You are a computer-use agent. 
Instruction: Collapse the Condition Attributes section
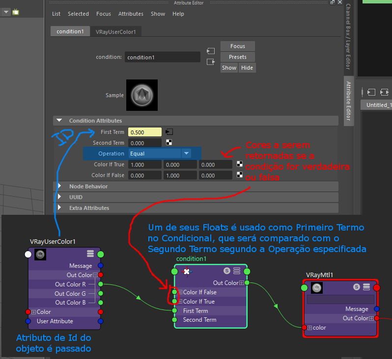(x=59, y=121)
